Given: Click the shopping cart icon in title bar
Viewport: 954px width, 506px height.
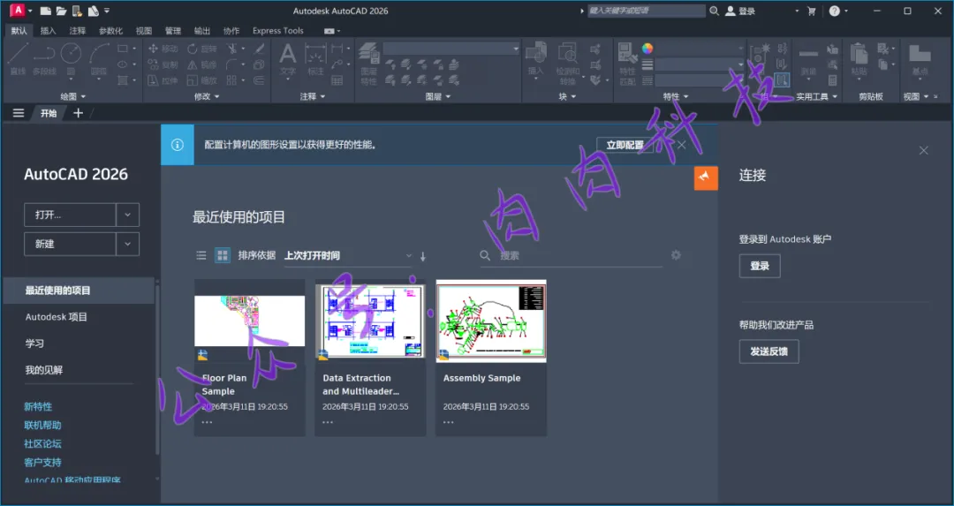Looking at the screenshot, I should pos(811,11).
